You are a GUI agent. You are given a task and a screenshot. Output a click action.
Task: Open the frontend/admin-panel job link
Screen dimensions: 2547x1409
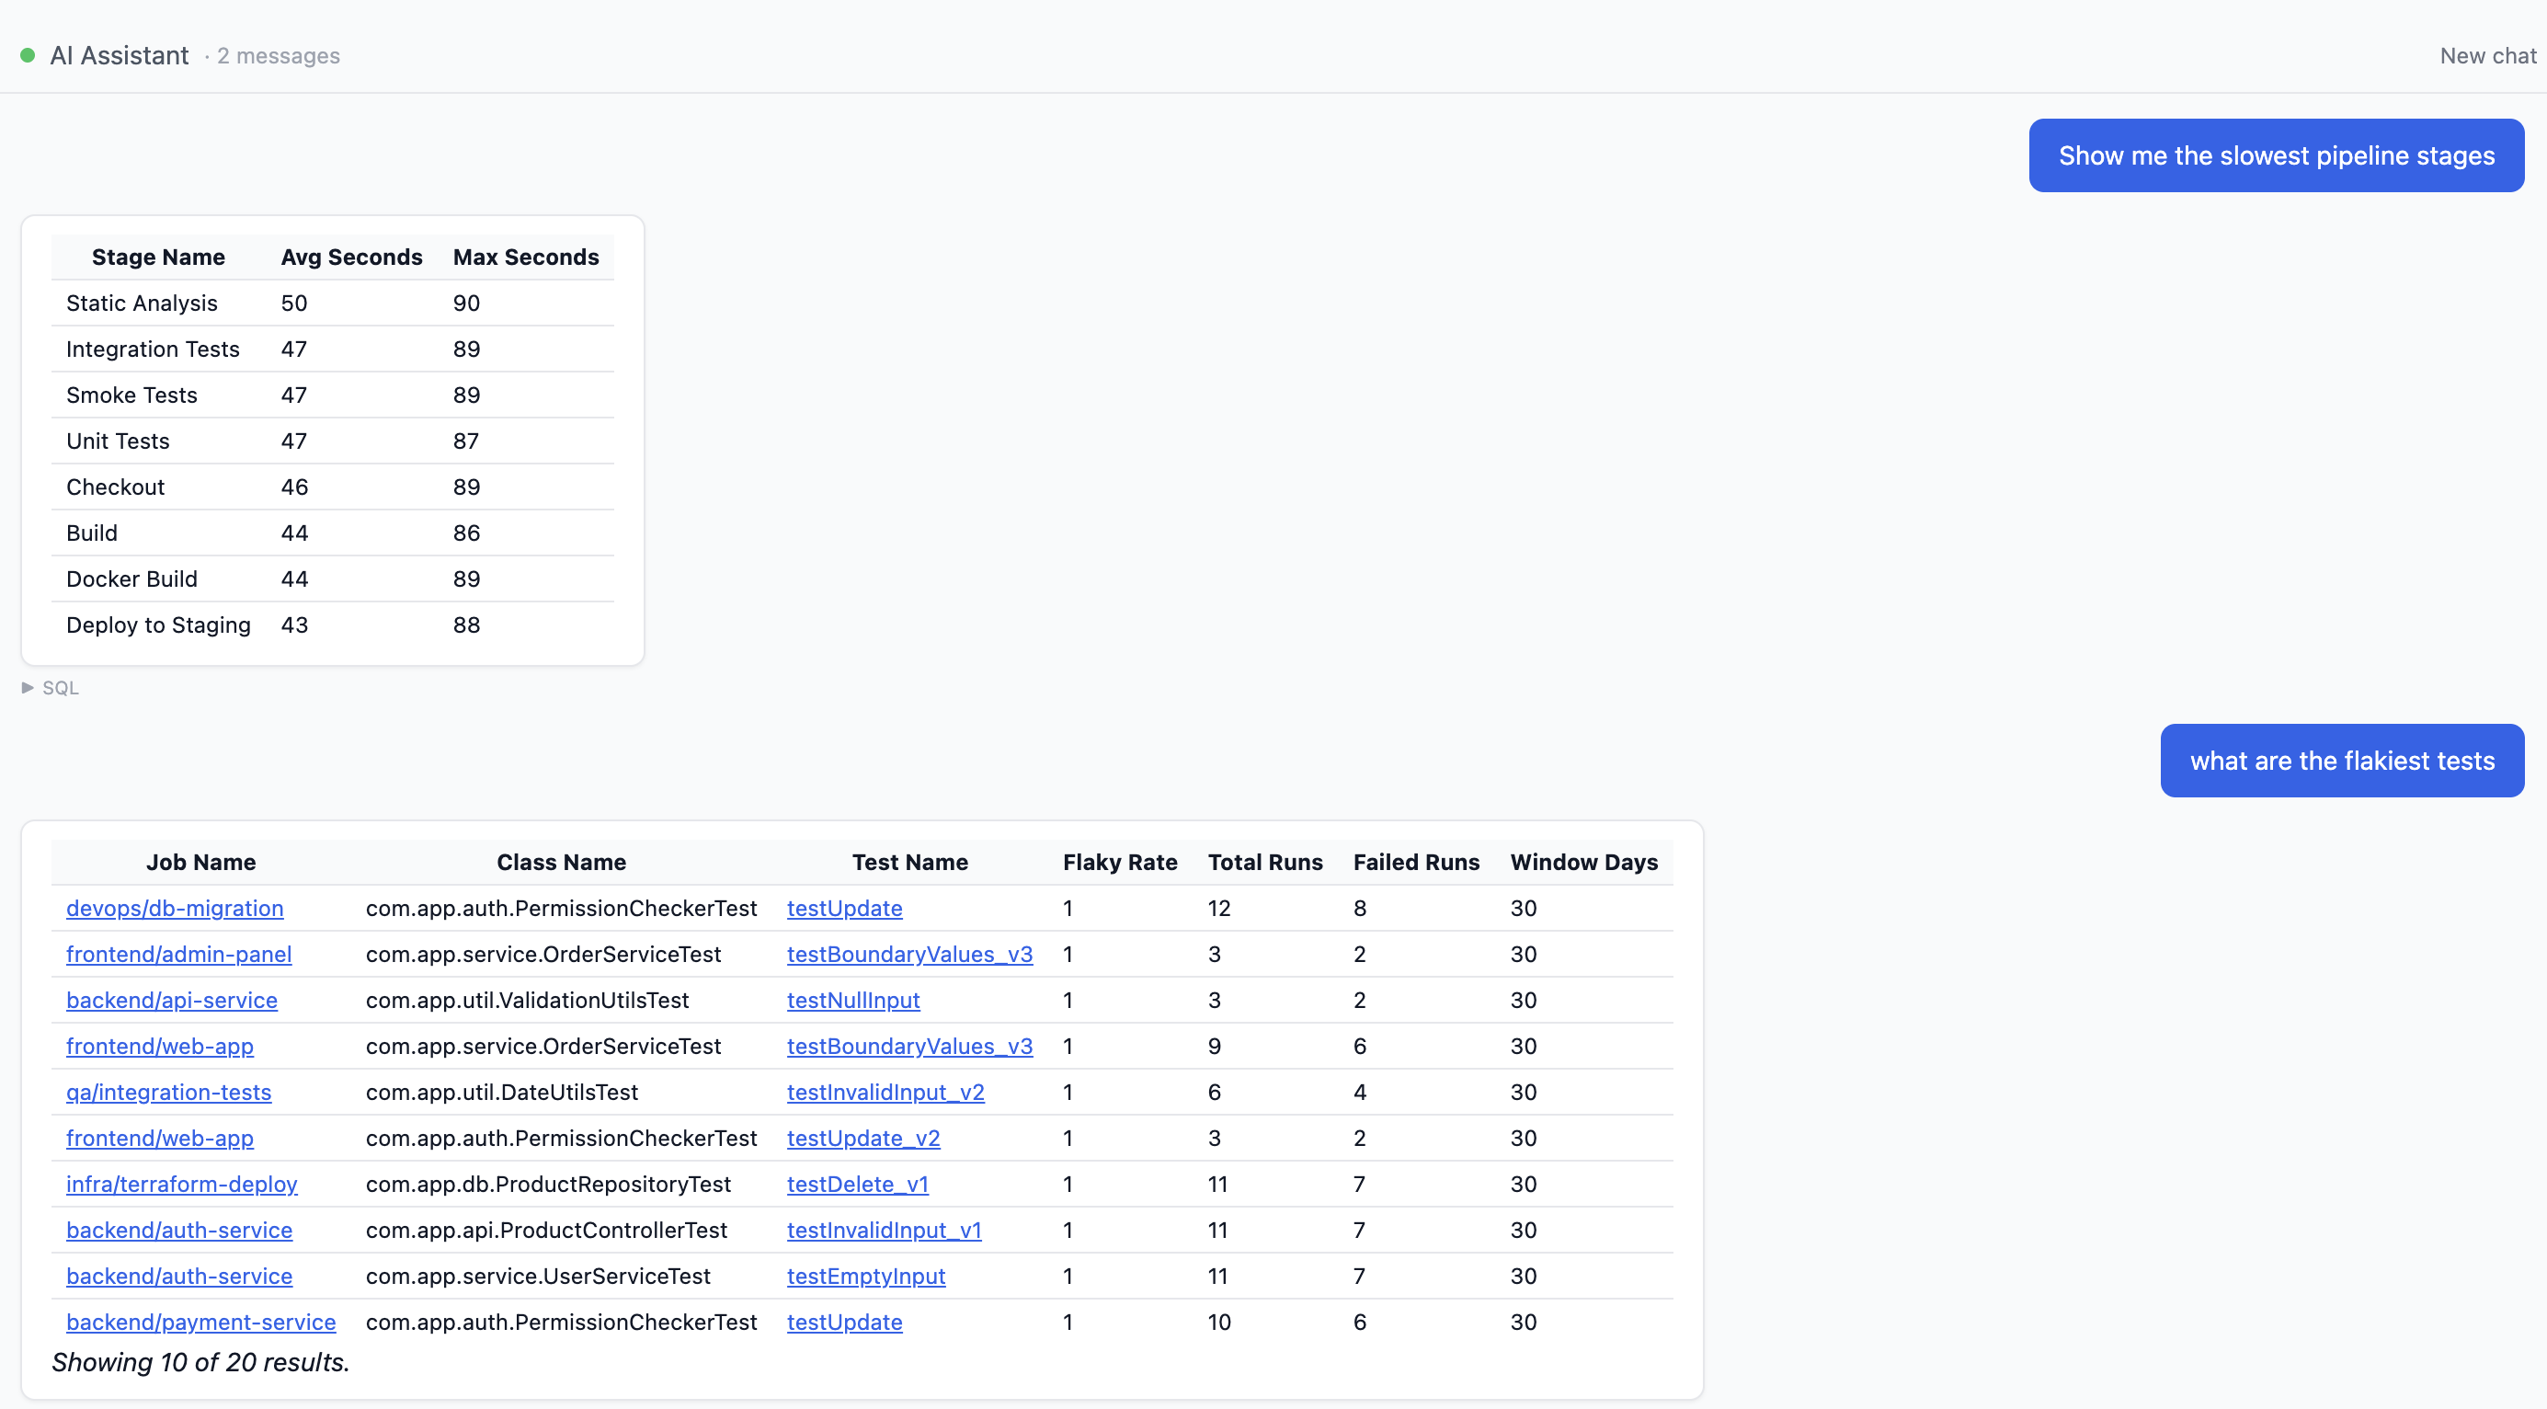178,954
